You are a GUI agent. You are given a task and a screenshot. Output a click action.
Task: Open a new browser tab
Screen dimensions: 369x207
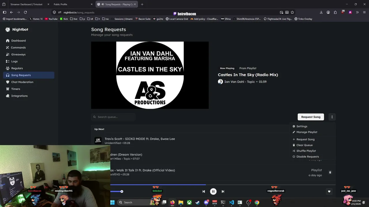(x=142, y=4)
